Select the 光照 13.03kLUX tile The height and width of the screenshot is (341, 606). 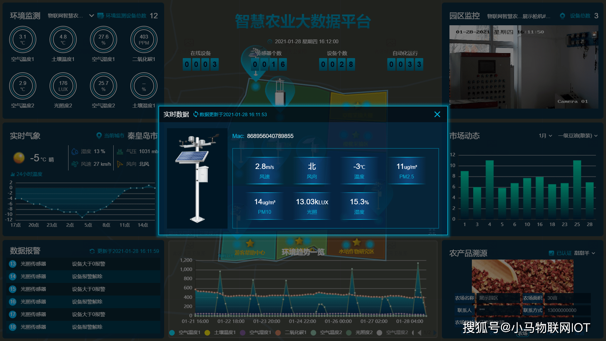click(312, 206)
